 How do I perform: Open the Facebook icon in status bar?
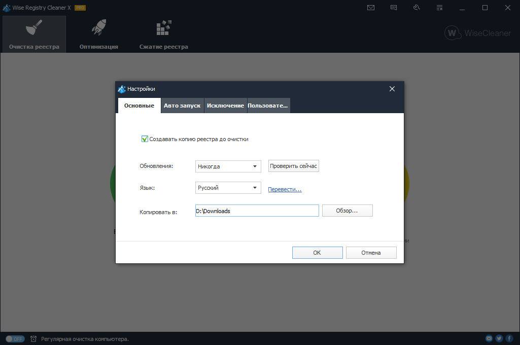tap(509, 338)
